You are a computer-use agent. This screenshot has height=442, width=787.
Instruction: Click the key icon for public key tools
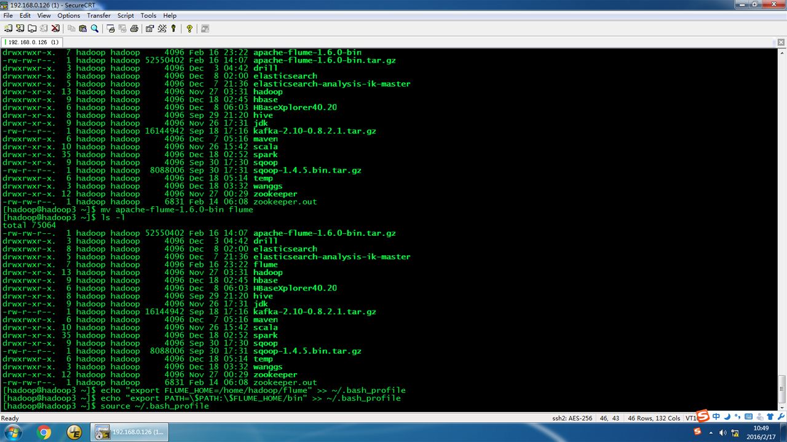[x=173, y=28]
